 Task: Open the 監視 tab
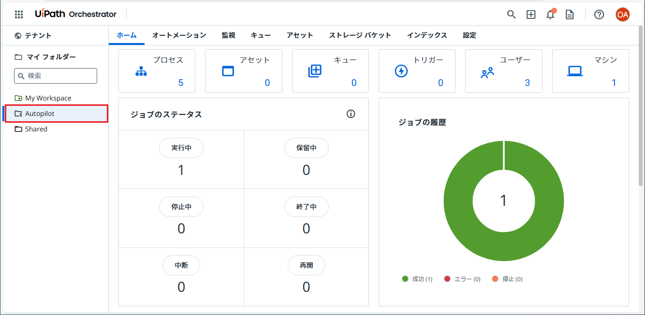pos(229,35)
